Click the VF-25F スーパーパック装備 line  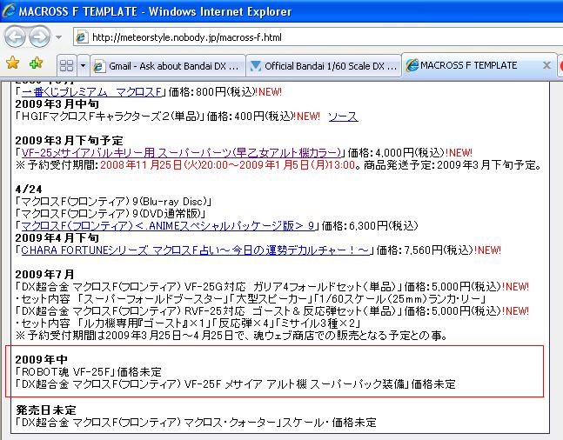click(236, 384)
